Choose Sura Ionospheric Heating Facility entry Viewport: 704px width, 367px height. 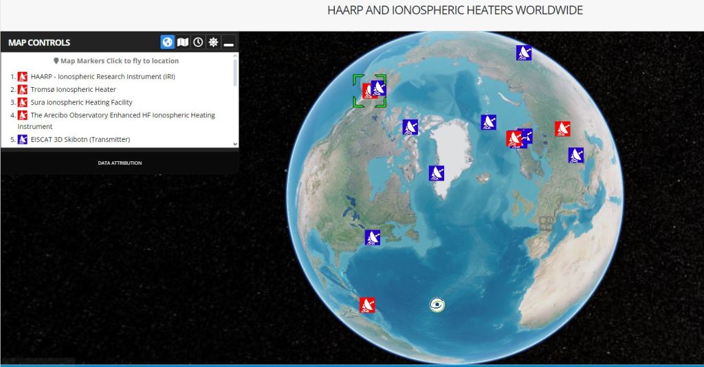tap(81, 102)
